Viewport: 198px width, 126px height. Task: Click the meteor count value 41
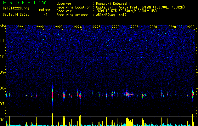click(x=46, y=14)
